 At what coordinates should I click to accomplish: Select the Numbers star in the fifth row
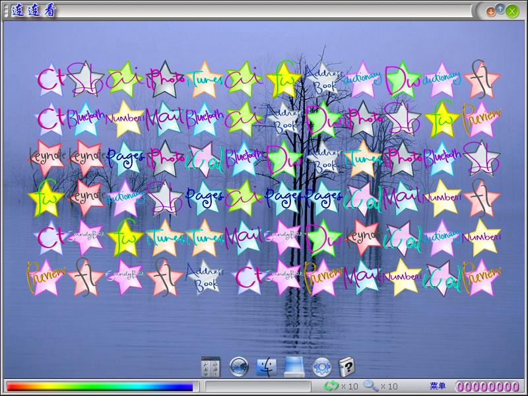482,238
